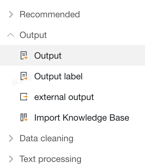The width and height of the screenshot is (145, 166).
Task: Click blank space right of Output label text
Action: pyautogui.click(x=113, y=76)
